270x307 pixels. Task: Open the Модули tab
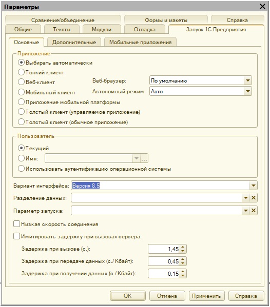tap(102, 29)
